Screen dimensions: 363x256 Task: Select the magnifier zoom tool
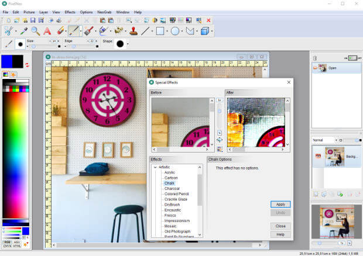click(x=35, y=31)
